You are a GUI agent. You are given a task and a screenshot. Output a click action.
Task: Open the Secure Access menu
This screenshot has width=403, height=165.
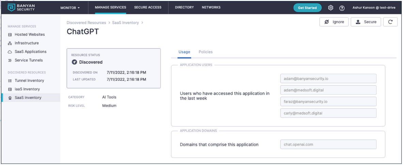click(x=148, y=7)
